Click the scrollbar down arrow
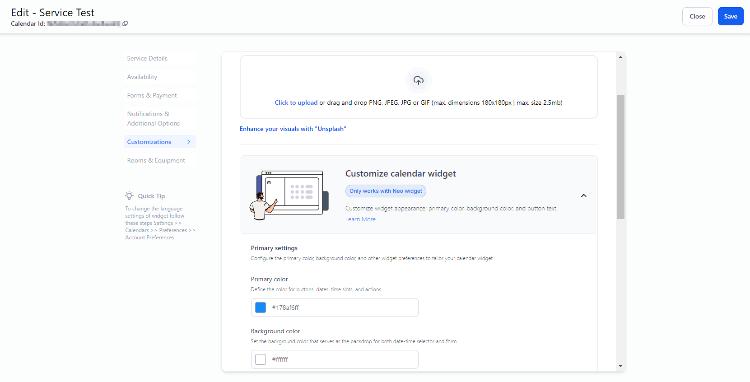750x382 pixels. tap(620, 366)
